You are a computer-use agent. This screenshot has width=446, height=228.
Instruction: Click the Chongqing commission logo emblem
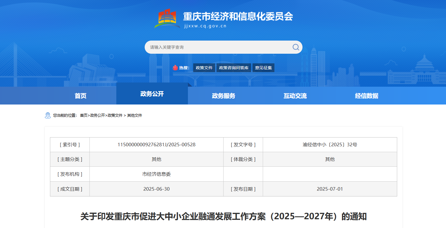click(167, 18)
